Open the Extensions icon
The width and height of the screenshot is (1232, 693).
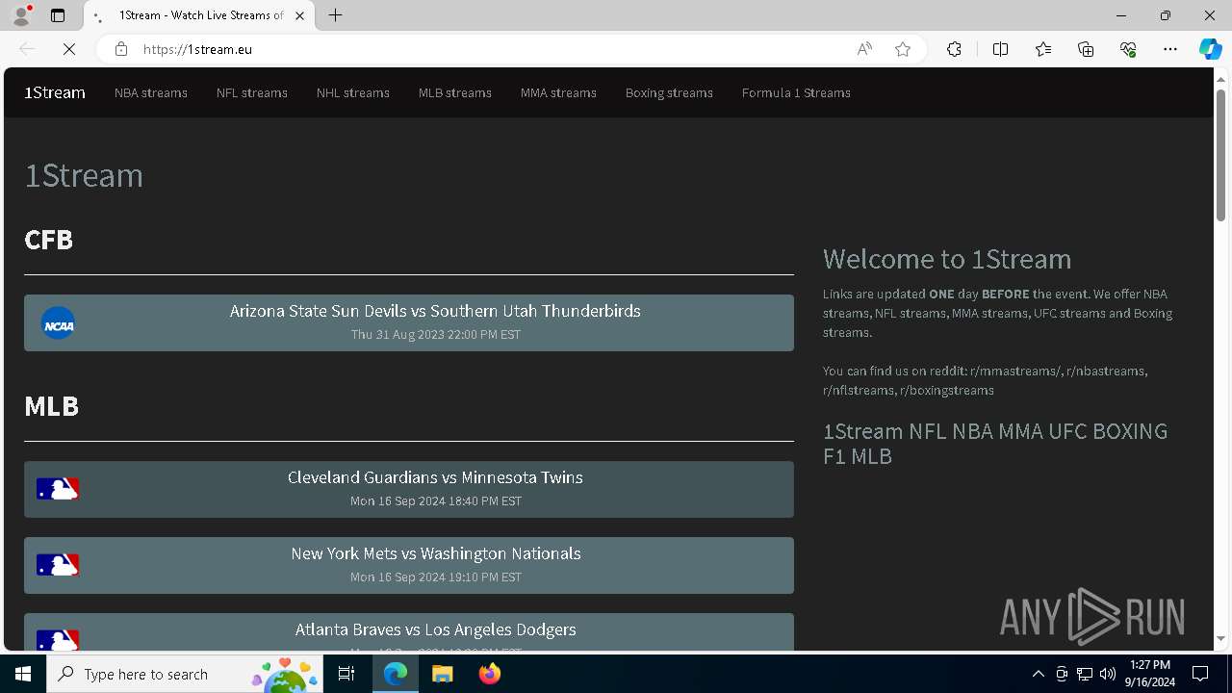(x=954, y=49)
